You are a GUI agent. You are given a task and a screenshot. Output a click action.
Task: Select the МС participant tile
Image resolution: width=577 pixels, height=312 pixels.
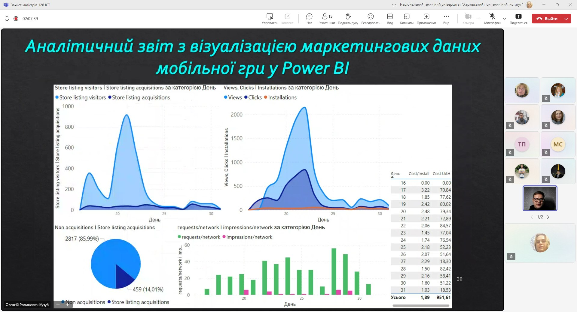point(558,144)
